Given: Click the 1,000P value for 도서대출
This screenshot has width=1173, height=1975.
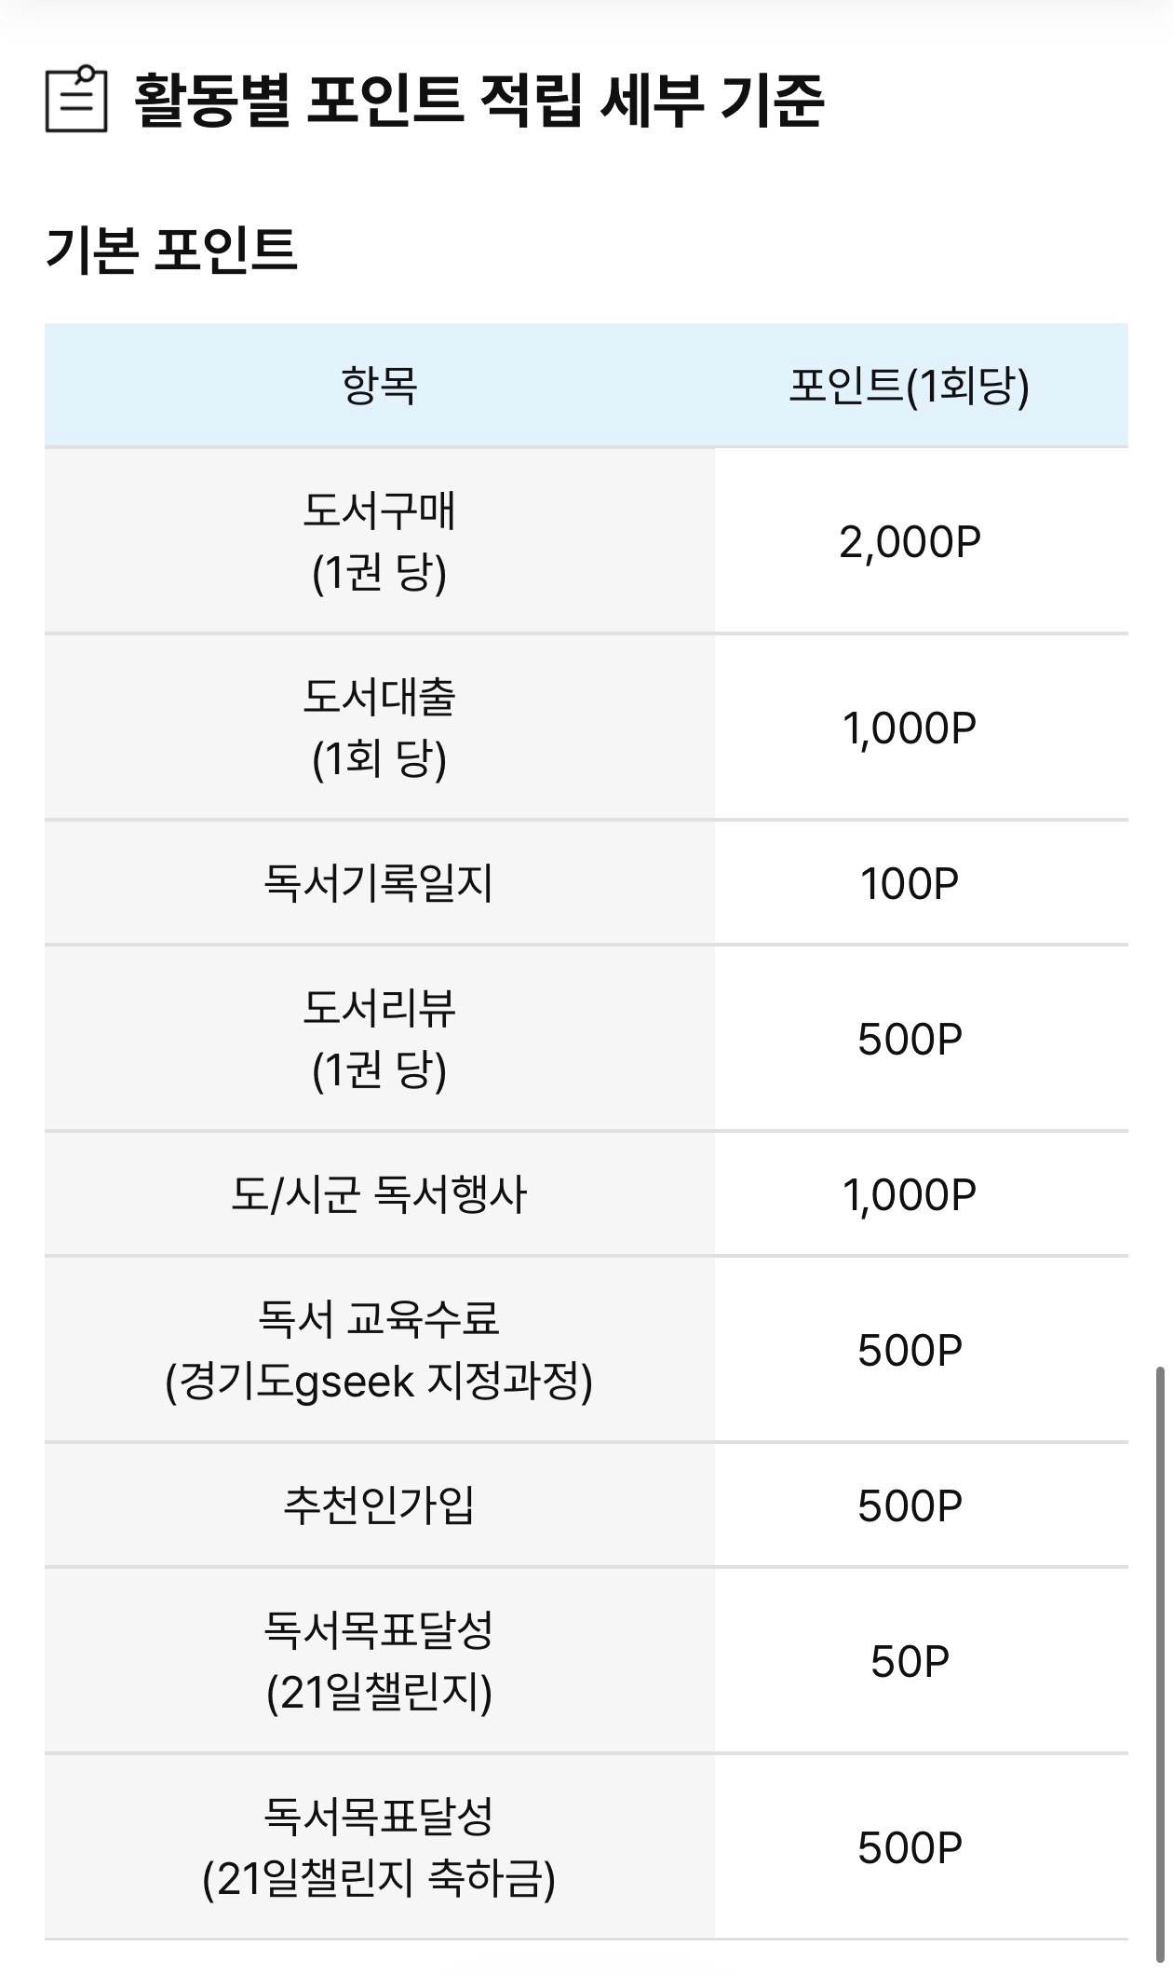Looking at the screenshot, I should click(910, 728).
